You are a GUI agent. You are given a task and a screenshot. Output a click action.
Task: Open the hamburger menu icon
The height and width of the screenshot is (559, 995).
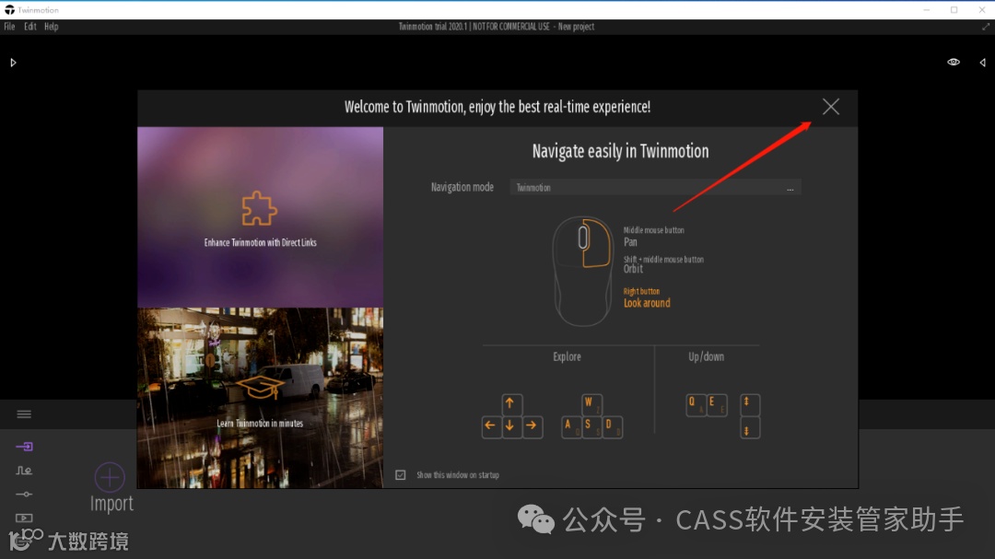click(x=24, y=414)
